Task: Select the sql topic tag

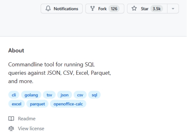Action: pos(94,95)
